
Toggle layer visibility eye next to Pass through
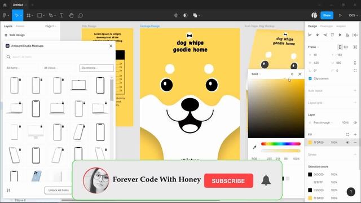[355, 122]
